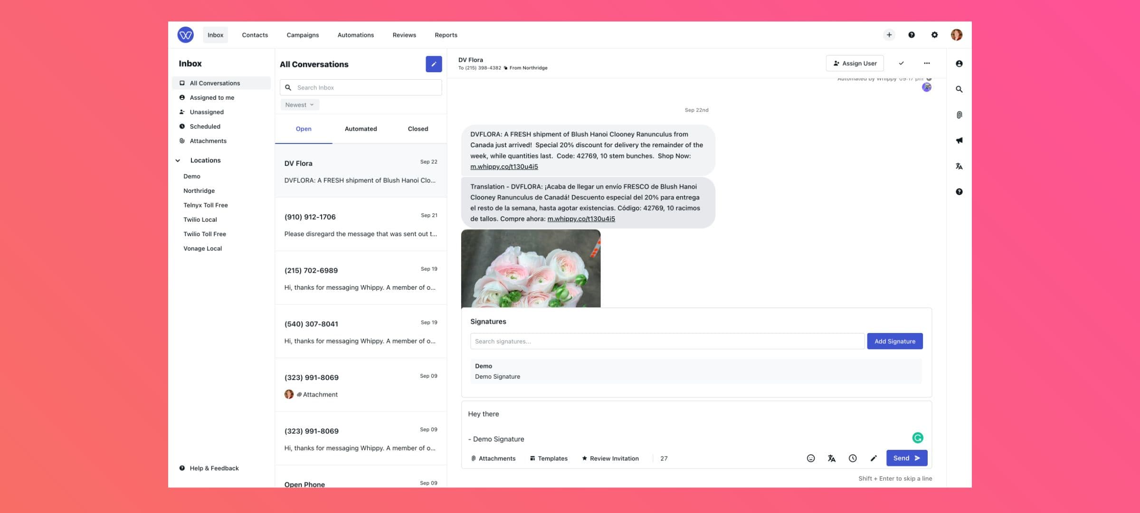Open the paperclip attachments icon in right sidebar

pos(959,115)
